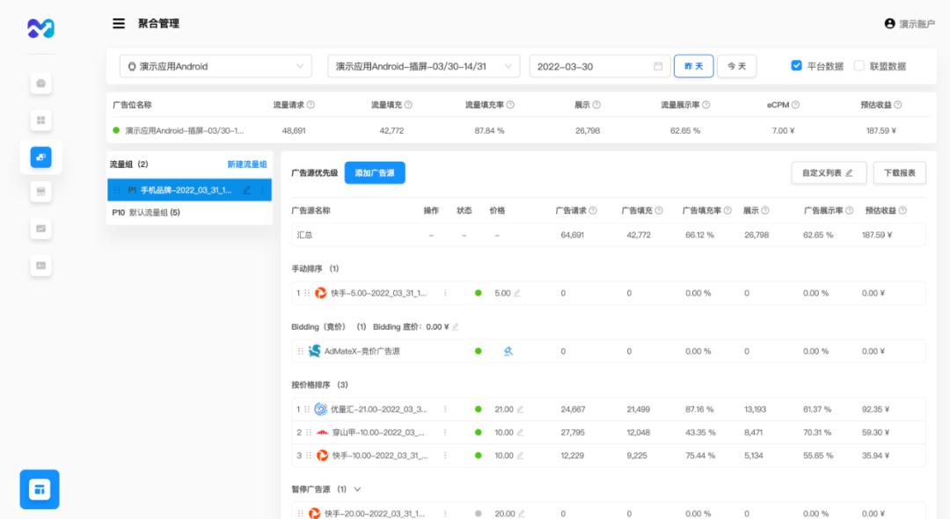Uncheck the 平台数据 checkbox
The width and height of the screenshot is (950, 519).
pyautogui.click(x=797, y=63)
